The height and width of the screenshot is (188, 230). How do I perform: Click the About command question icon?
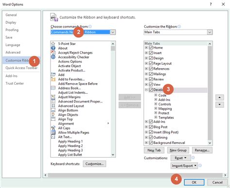(53, 48)
